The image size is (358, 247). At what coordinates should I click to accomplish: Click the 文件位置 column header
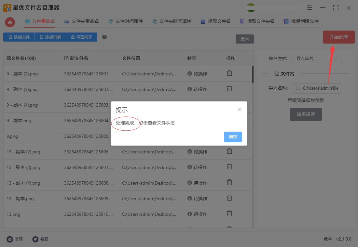point(131,58)
